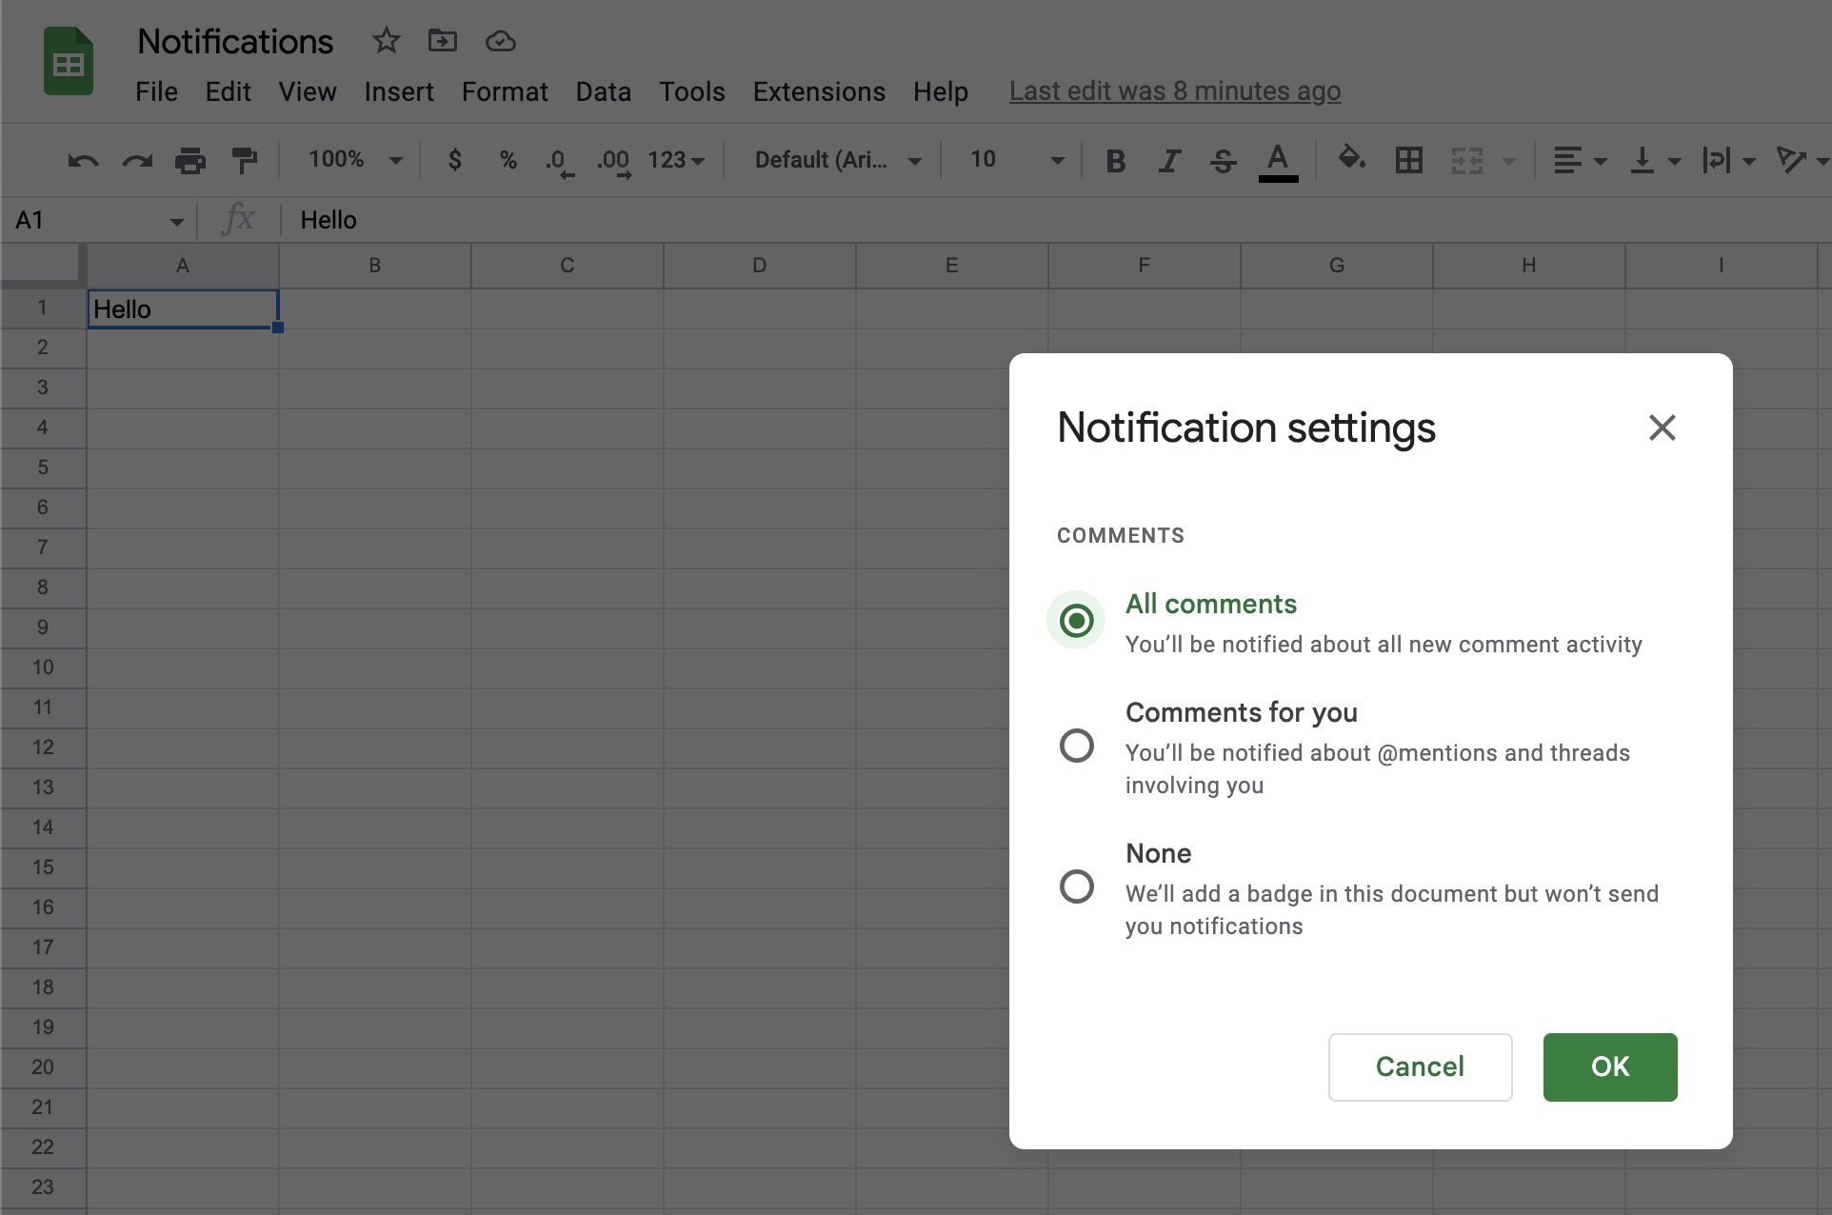Viewport: 1832px width, 1215px height.
Task: Open the File menu
Action: tap(156, 91)
